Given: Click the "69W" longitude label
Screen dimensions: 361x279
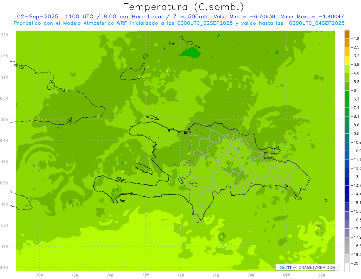Looking at the screenshot, I should (286, 275).
